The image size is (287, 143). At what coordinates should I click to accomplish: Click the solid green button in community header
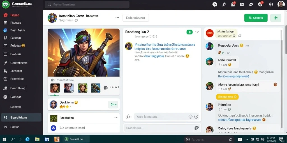click(256, 18)
